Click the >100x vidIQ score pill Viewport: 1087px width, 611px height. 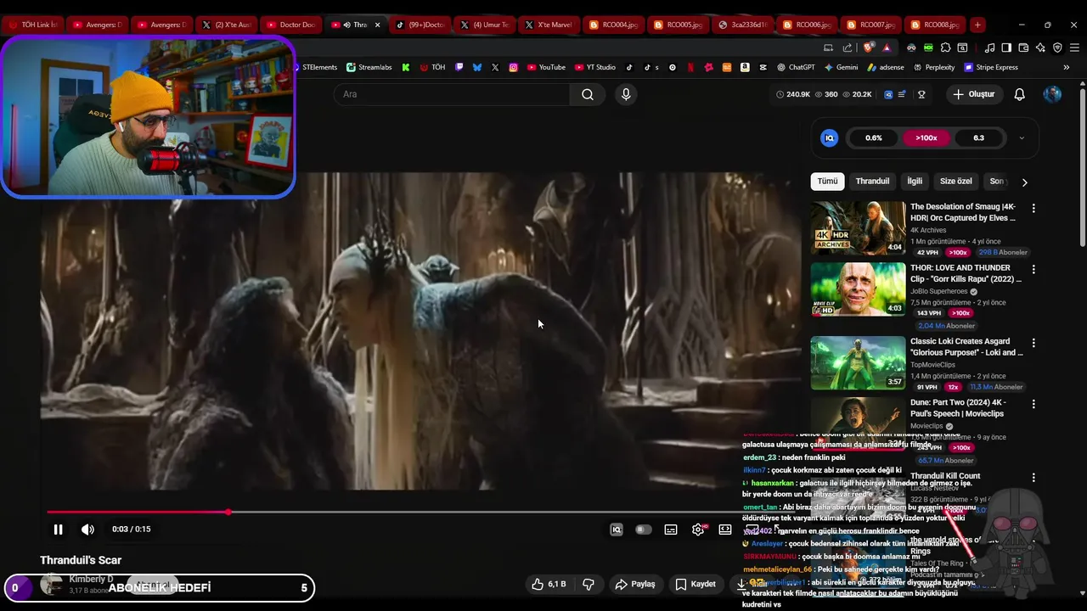tap(926, 137)
